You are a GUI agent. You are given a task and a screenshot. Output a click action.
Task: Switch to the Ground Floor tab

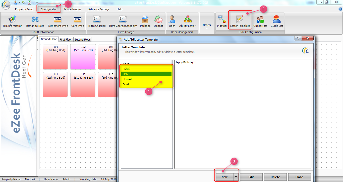point(49,39)
